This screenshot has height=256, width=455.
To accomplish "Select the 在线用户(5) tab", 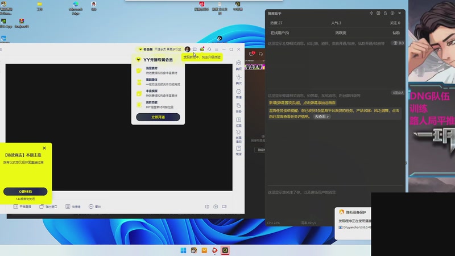I will click(x=280, y=33).
